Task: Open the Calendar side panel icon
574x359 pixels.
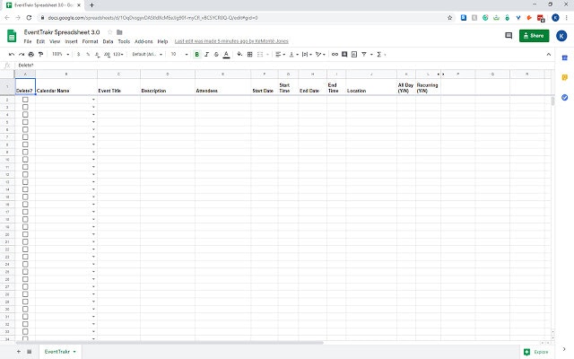Action: (x=564, y=57)
